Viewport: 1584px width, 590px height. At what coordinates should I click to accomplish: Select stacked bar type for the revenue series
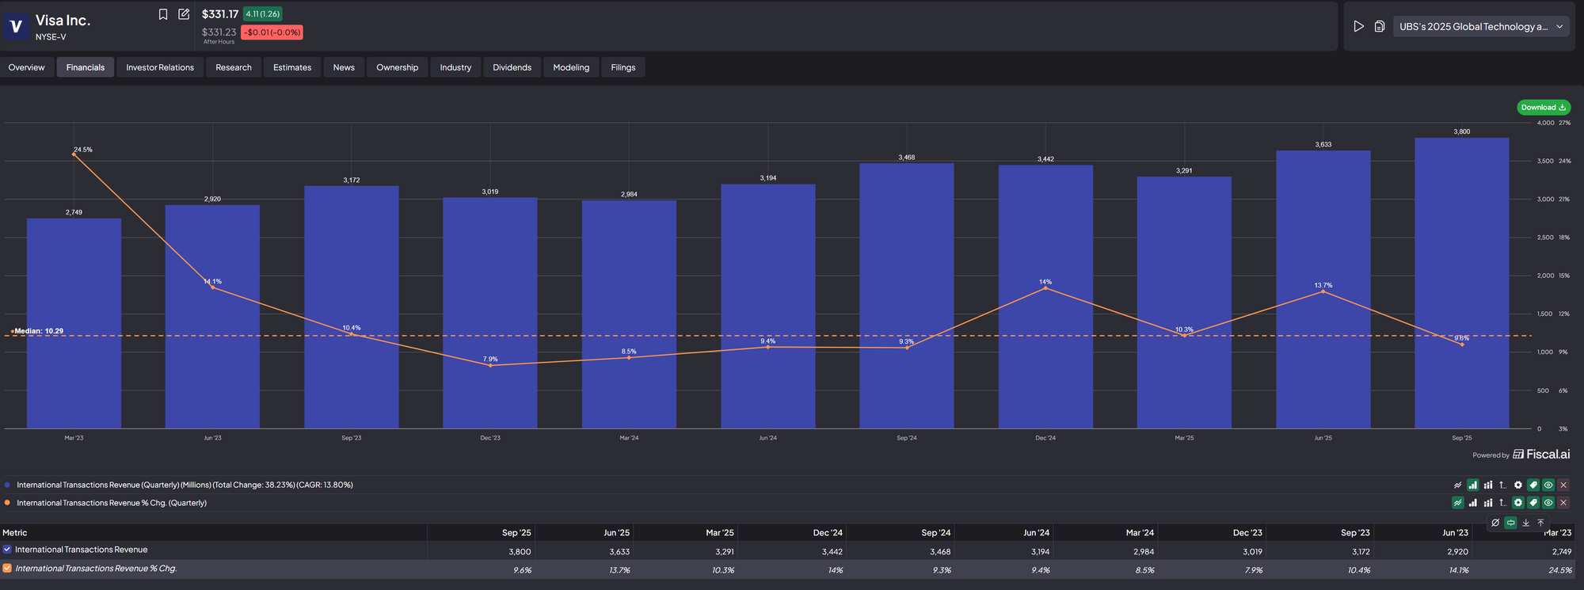click(1487, 485)
